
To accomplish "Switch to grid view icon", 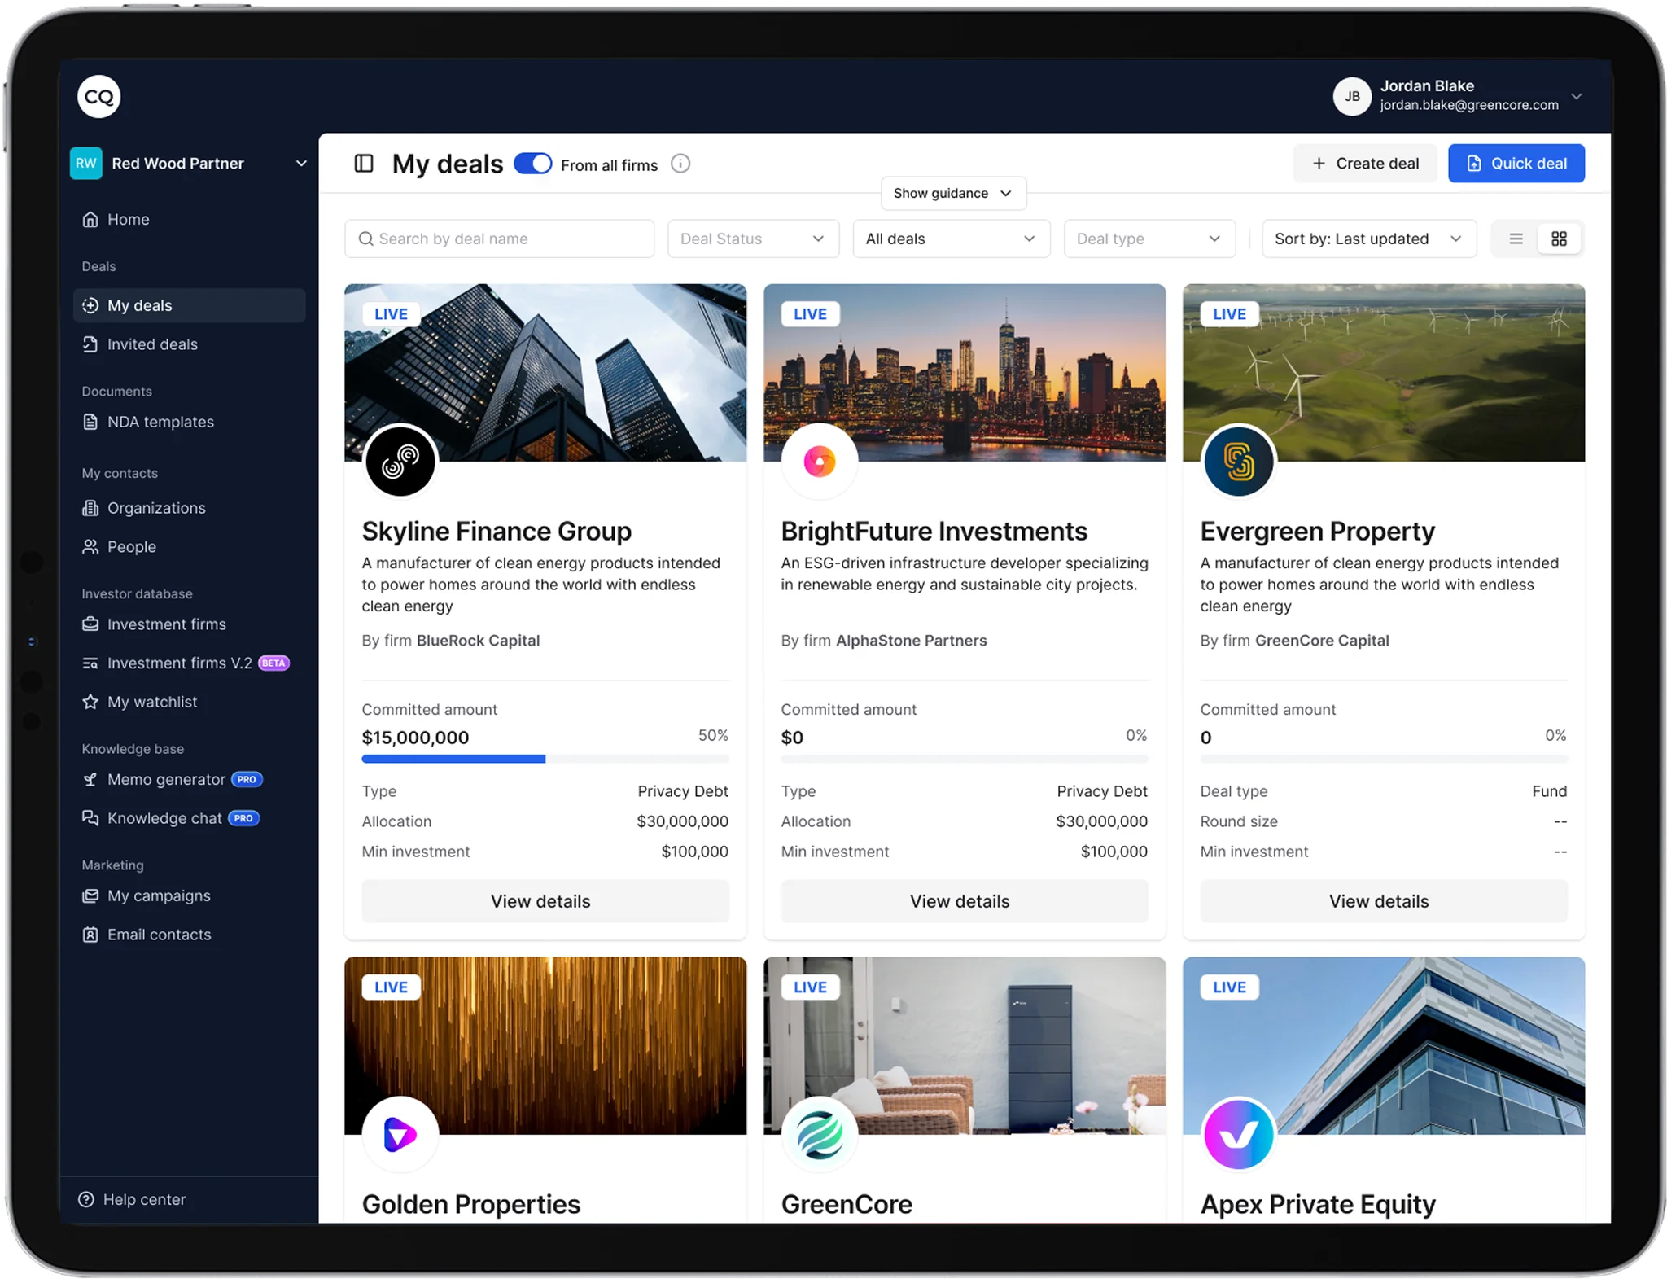I will (x=1559, y=239).
